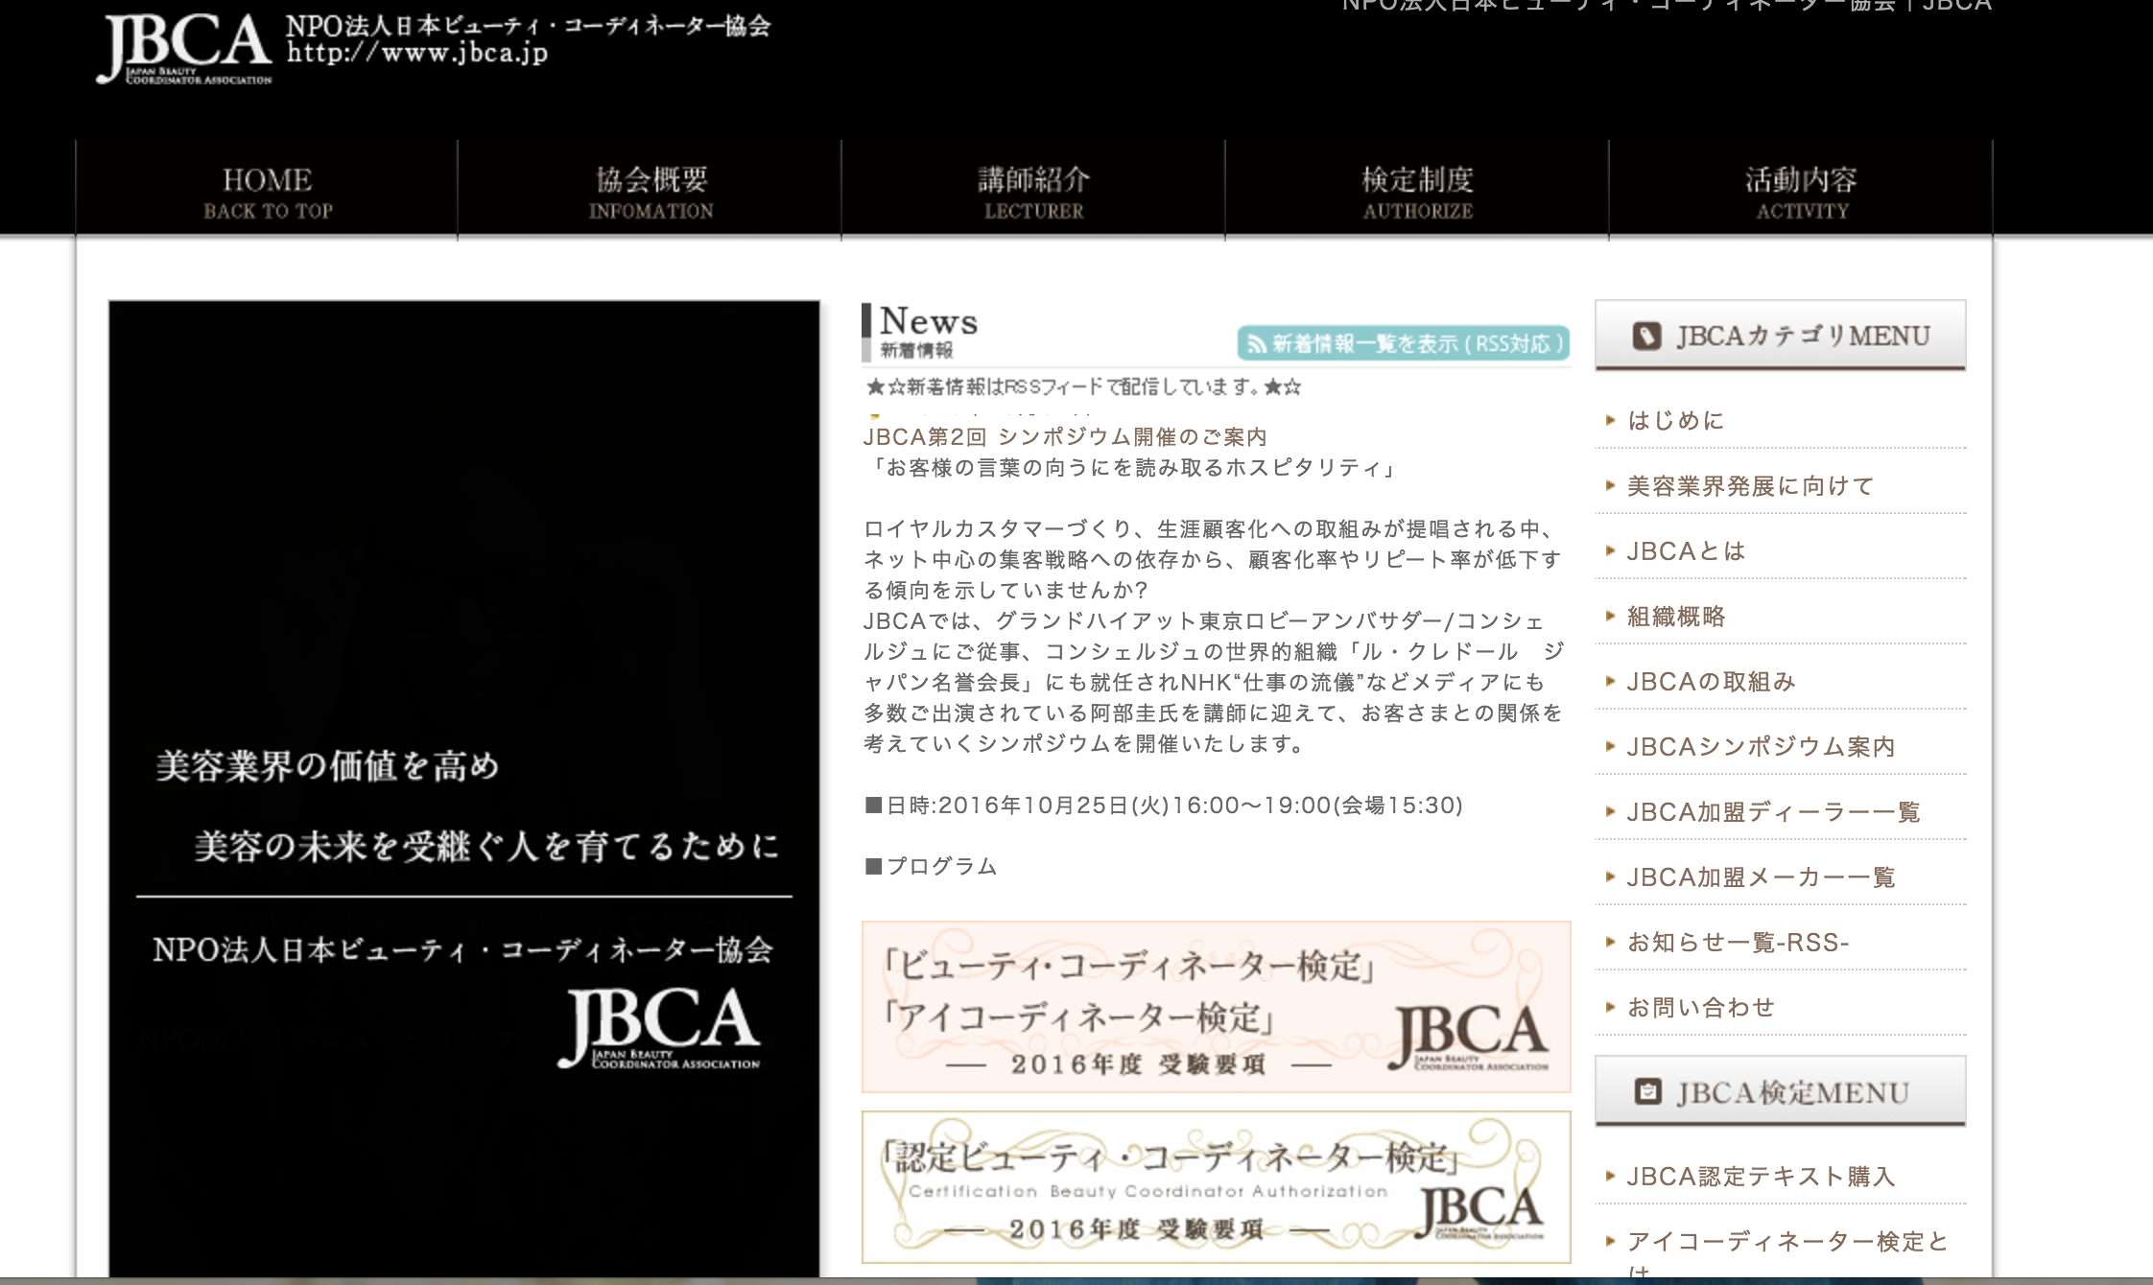This screenshot has width=2153, height=1285.
Task: Click arrow bullet next to JBCAとは
Action: coord(1611,551)
